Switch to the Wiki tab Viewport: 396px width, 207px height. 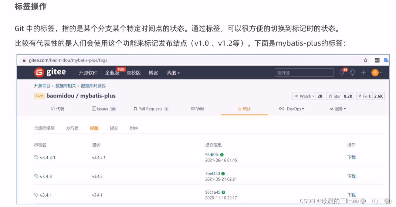tap(198, 109)
